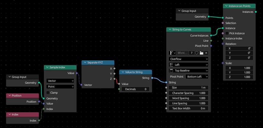The width and height of the screenshot is (263, 128).
Task: Click Scale Z field
Action: point(239,77)
